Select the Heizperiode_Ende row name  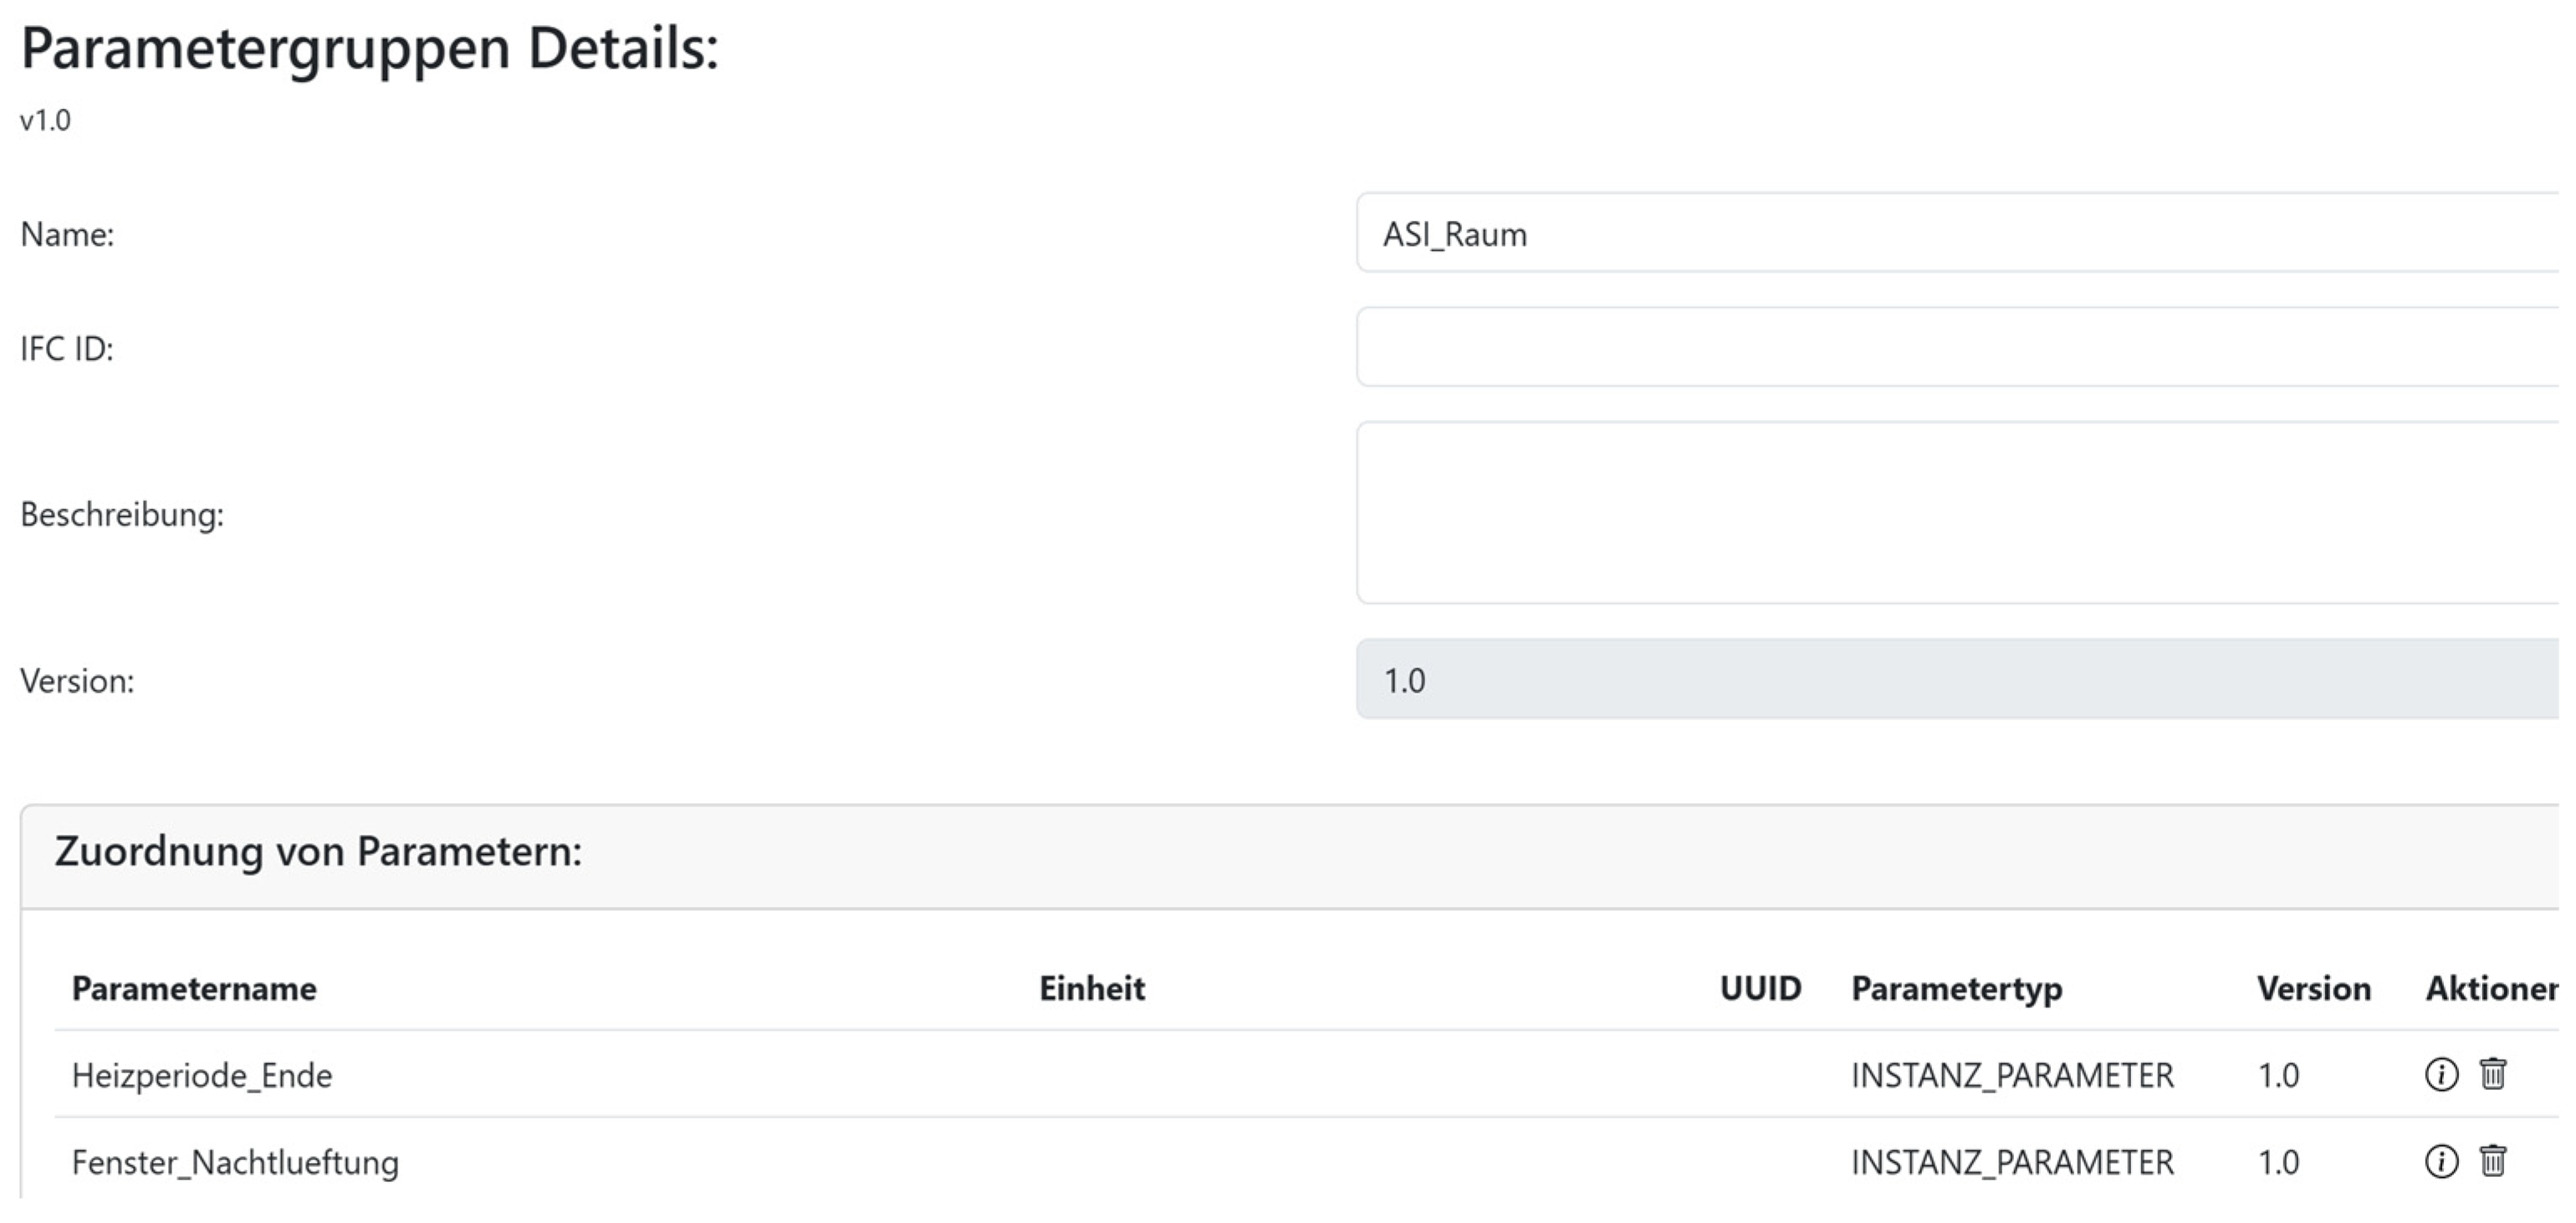[x=202, y=1075]
